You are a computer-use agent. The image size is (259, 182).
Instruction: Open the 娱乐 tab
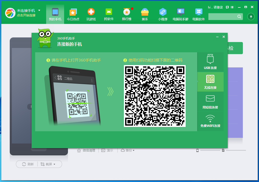145,14
